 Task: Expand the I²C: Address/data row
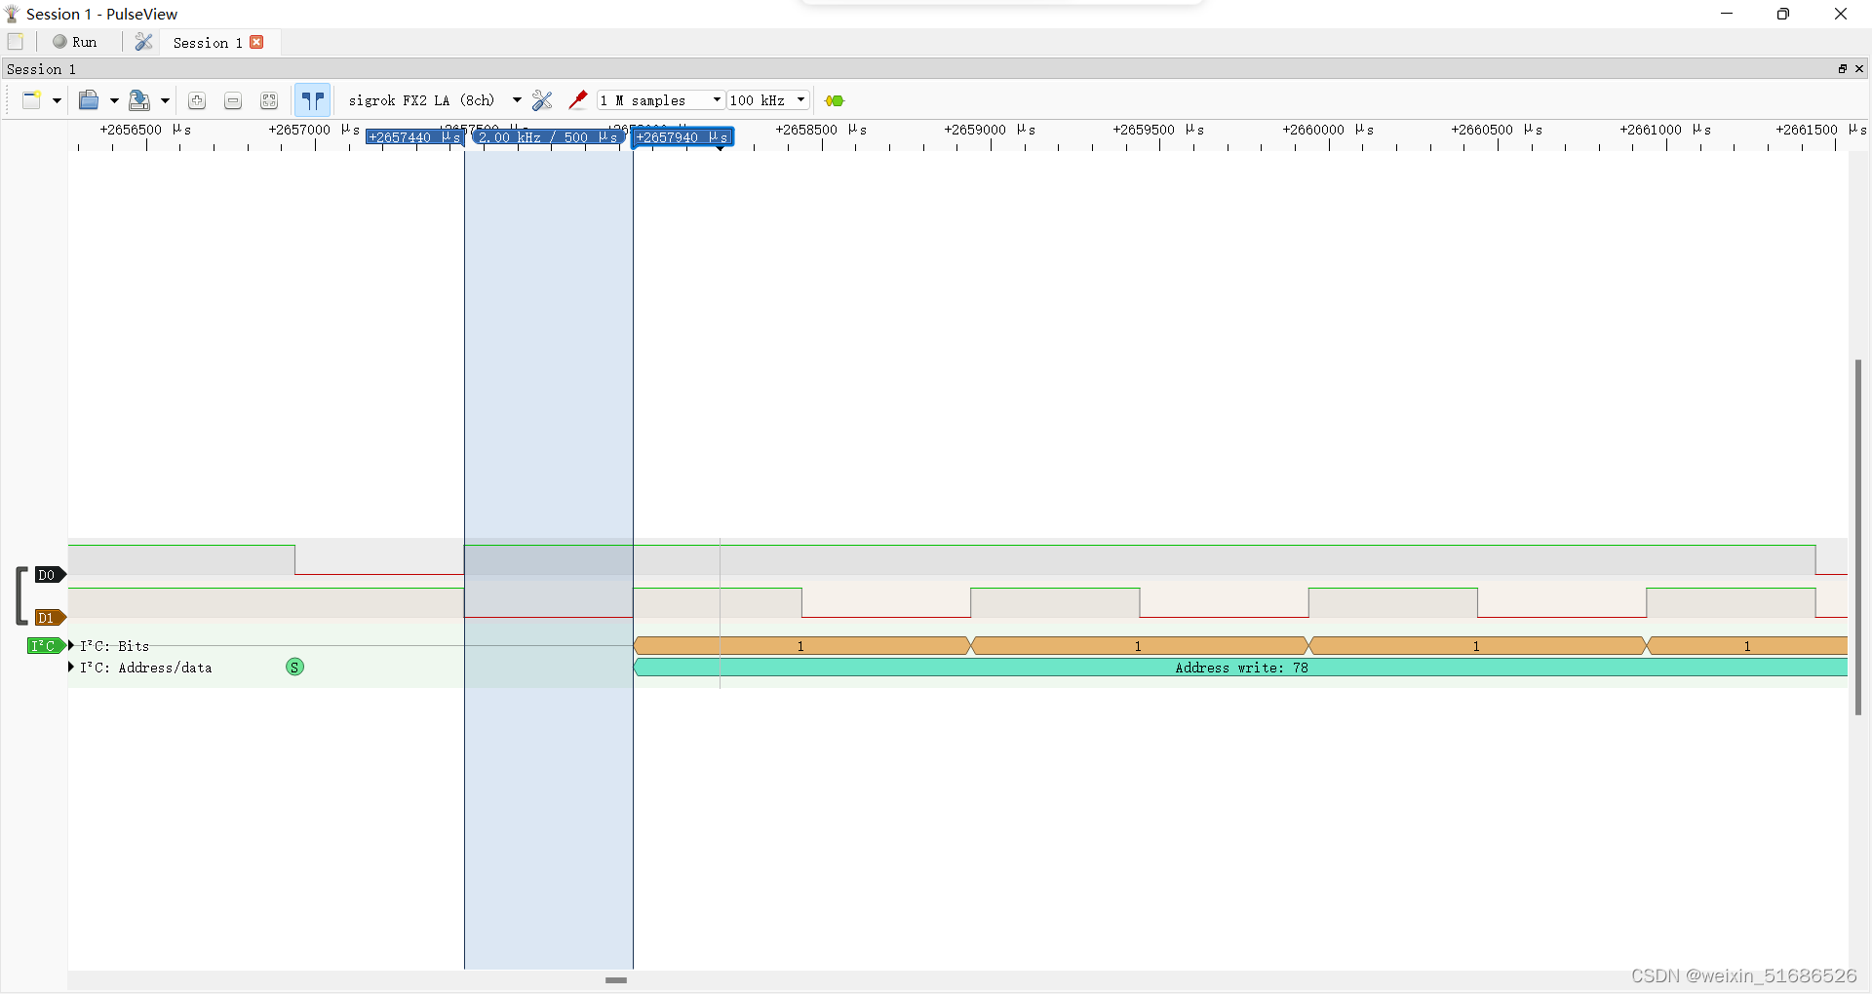pyautogui.click(x=71, y=667)
